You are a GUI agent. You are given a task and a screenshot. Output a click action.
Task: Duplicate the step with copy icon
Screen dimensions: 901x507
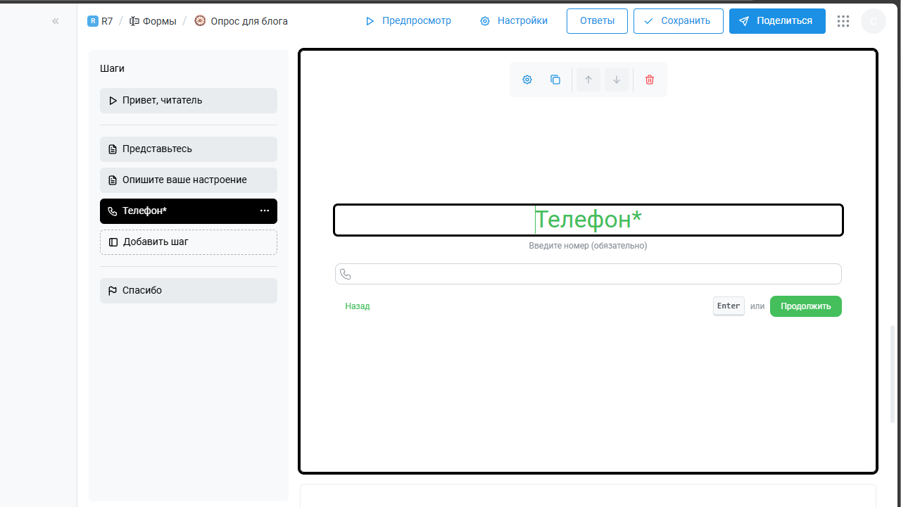(555, 80)
